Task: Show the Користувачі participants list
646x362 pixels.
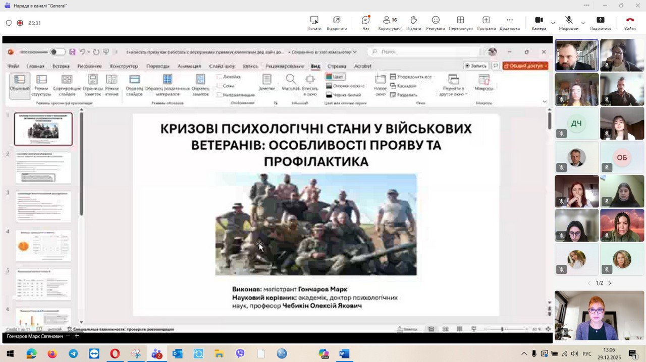Action: point(390,23)
